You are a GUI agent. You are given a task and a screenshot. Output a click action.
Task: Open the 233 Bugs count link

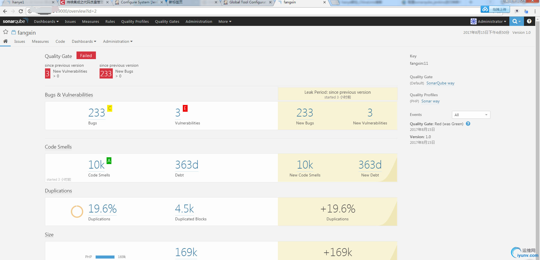(x=97, y=113)
